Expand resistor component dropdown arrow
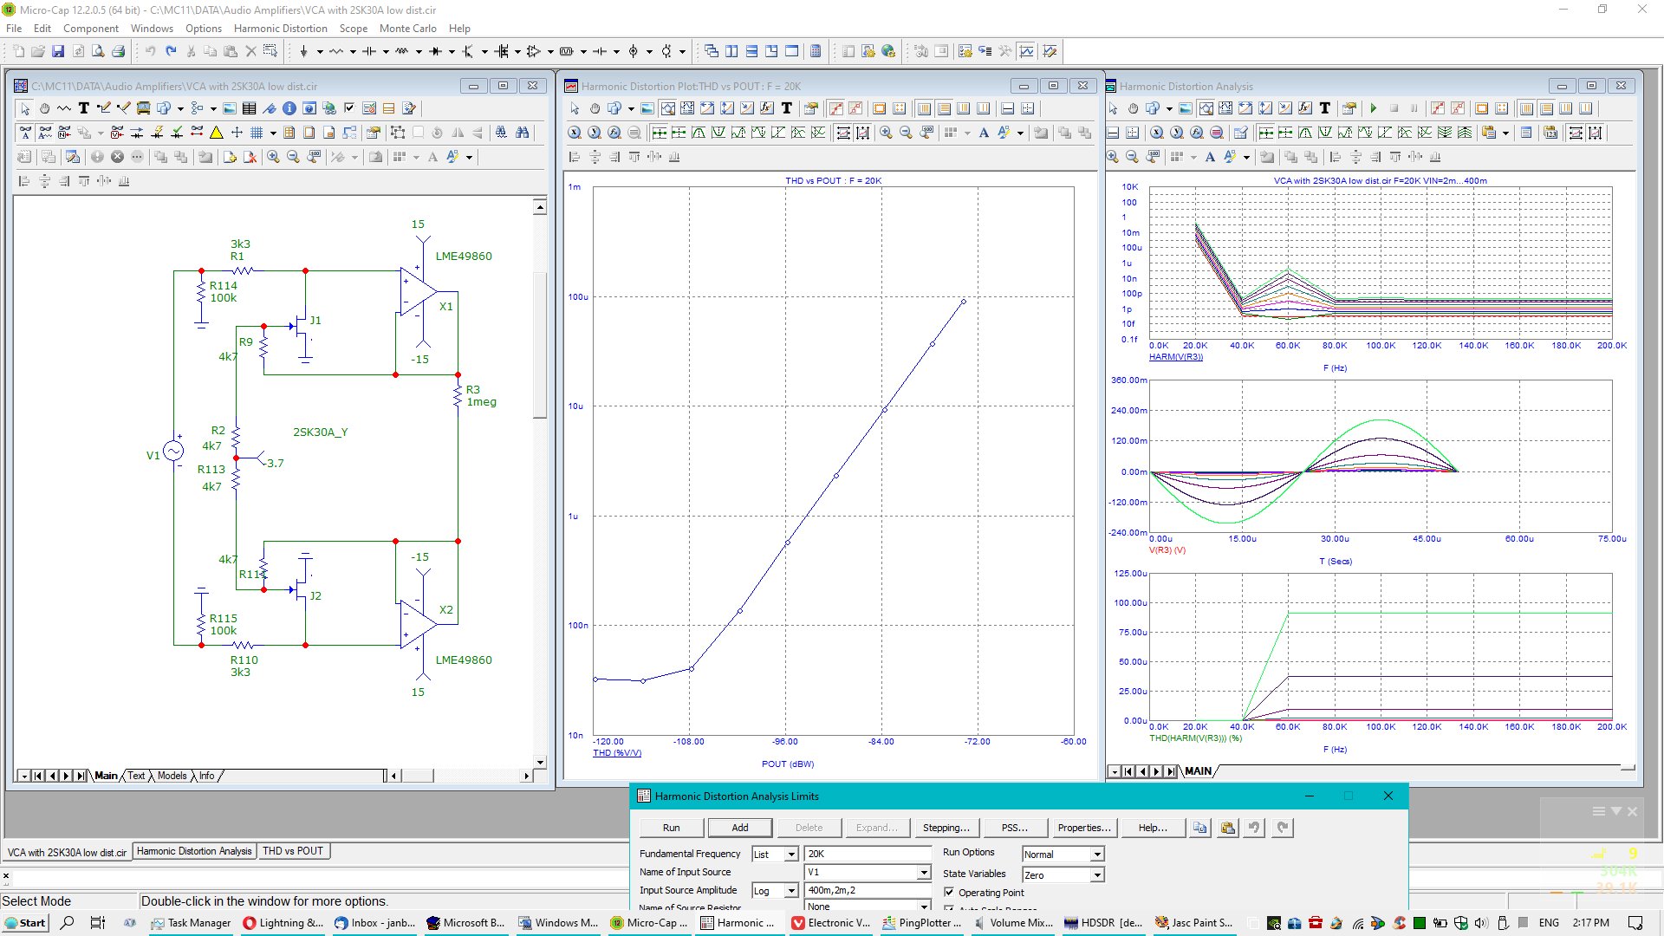The image size is (1664, 936). point(353,51)
